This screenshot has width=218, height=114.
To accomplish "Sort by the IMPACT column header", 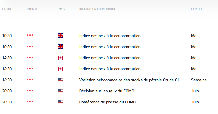I will 32,9.
